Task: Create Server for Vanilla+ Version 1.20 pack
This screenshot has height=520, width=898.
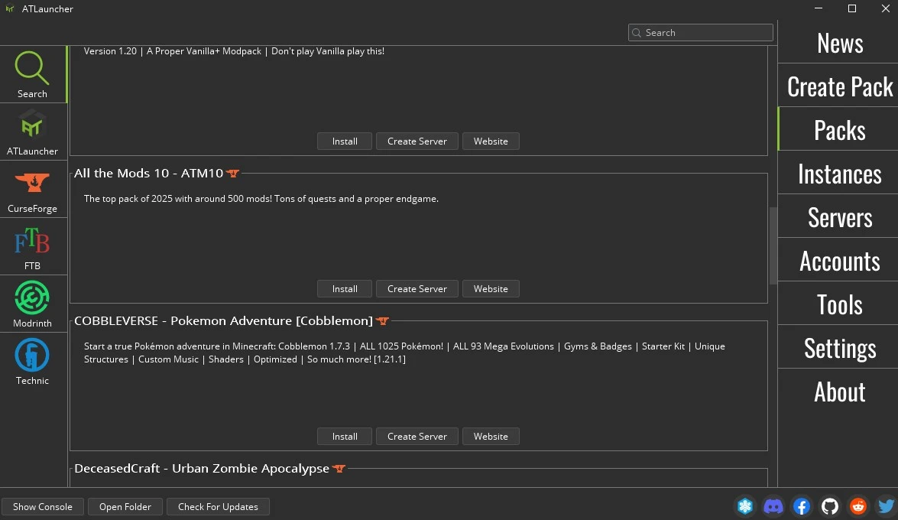Action: pos(417,141)
